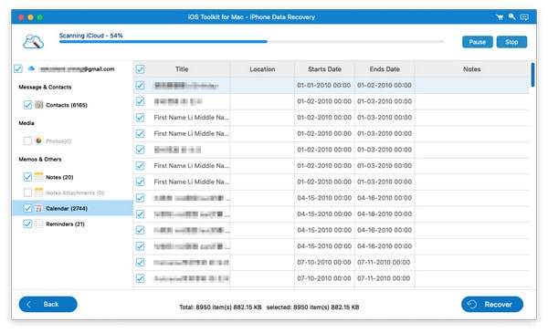This screenshot has width=548, height=333.
Task: Click the key registration icon
Action: 512,16
